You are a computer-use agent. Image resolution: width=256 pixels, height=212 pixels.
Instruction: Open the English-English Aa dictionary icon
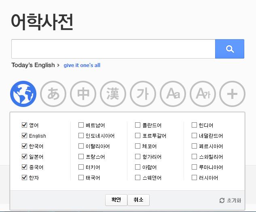(173, 94)
